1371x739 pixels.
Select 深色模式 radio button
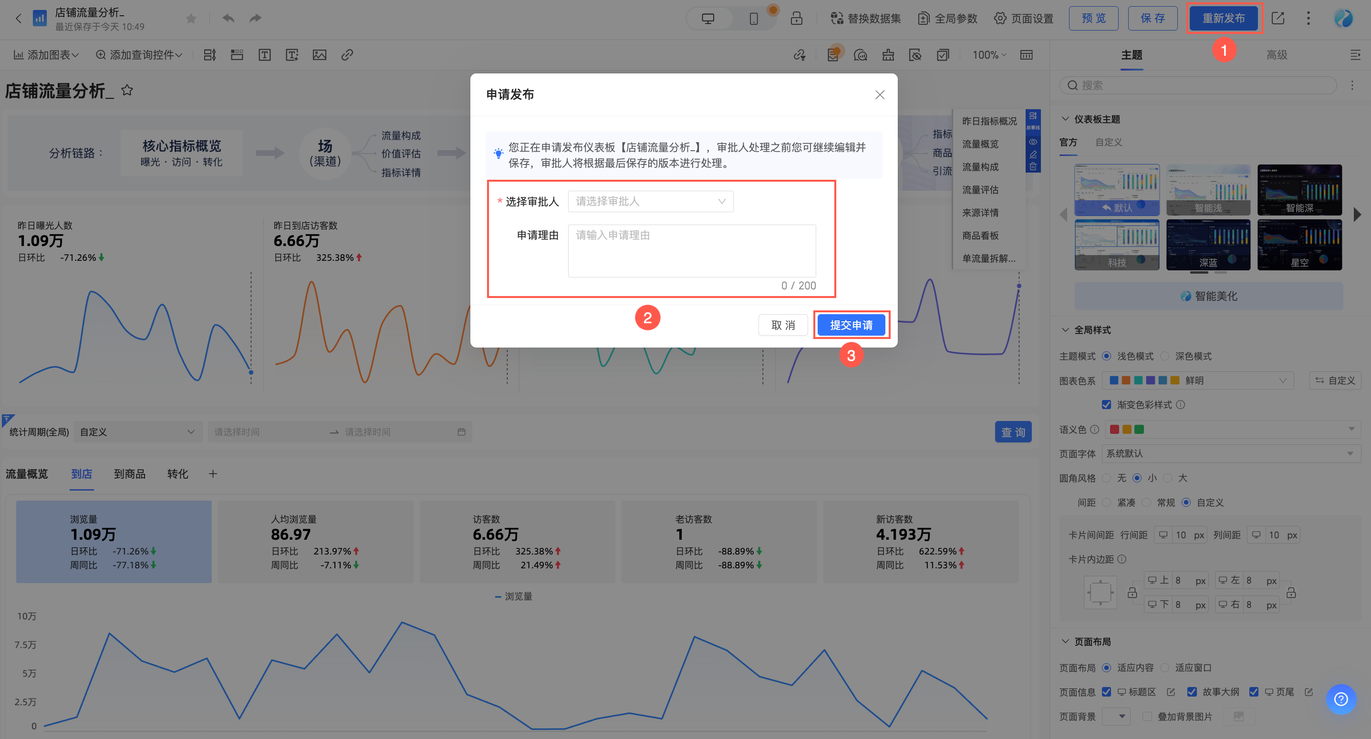point(1165,356)
